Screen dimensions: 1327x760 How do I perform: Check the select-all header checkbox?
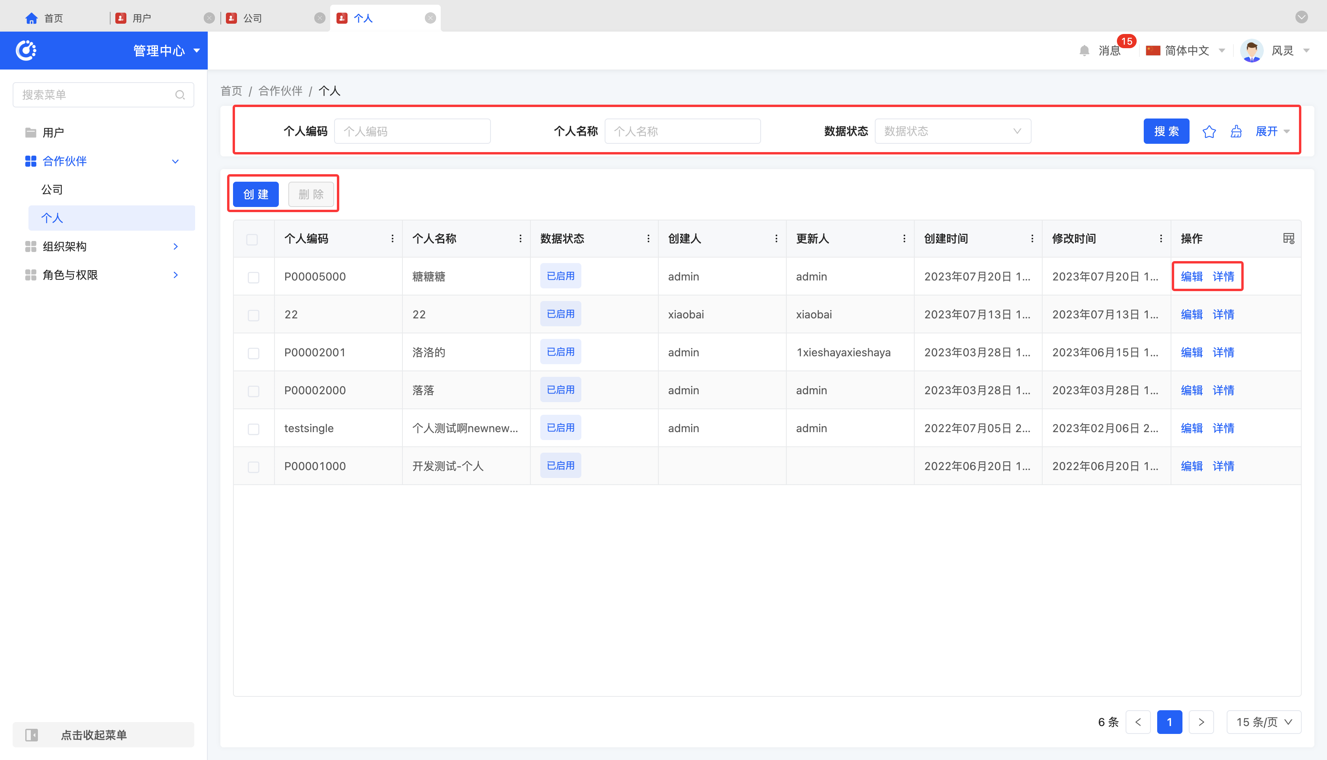coord(252,240)
